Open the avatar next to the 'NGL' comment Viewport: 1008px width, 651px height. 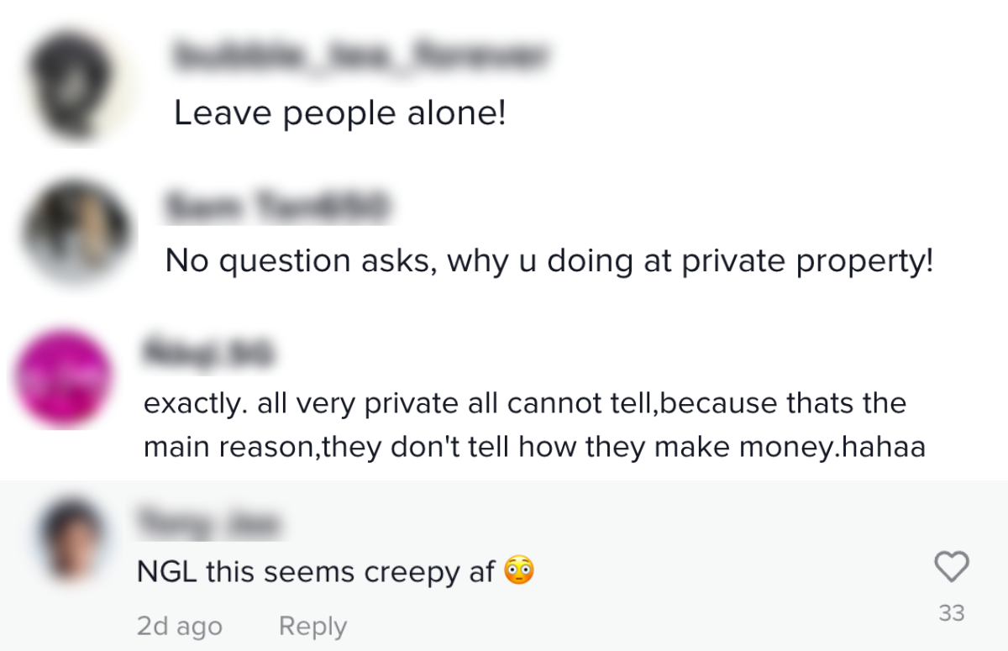pyautogui.click(x=76, y=539)
